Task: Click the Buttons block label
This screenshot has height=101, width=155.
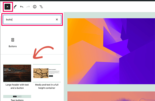Action: 13,46
